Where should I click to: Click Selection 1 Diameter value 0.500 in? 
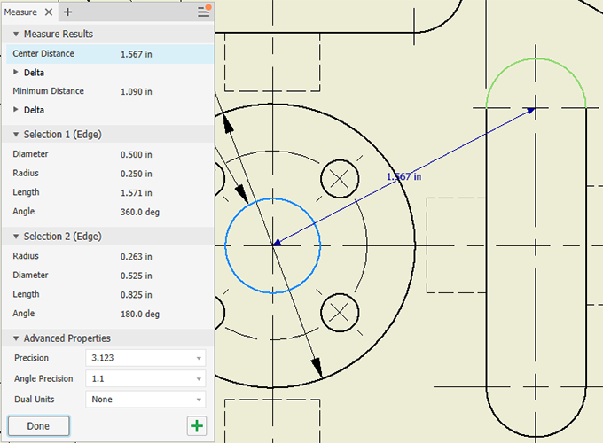coord(137,154)
